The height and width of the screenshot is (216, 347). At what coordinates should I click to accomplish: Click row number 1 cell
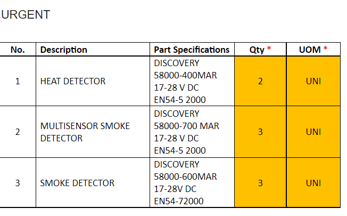tap(18, 81)
